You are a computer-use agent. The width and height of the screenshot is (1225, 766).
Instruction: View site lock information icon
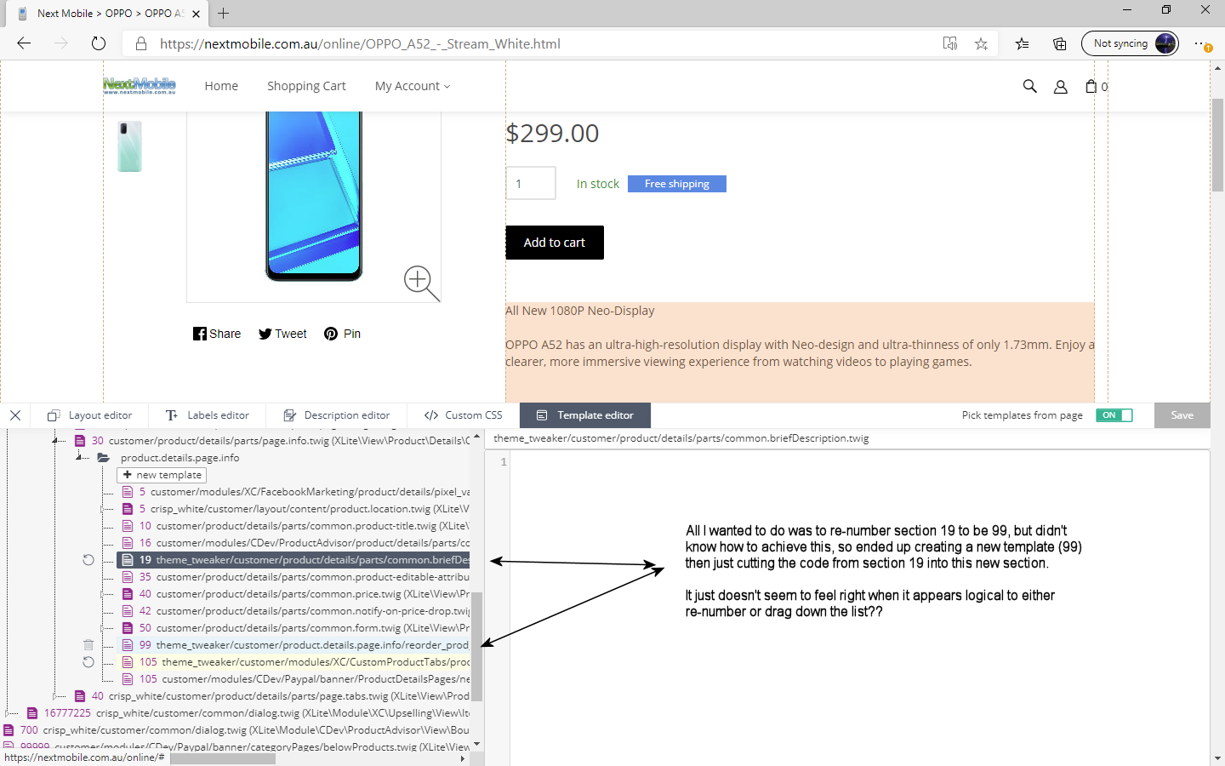pyautogui.click(x=141, y=43)
